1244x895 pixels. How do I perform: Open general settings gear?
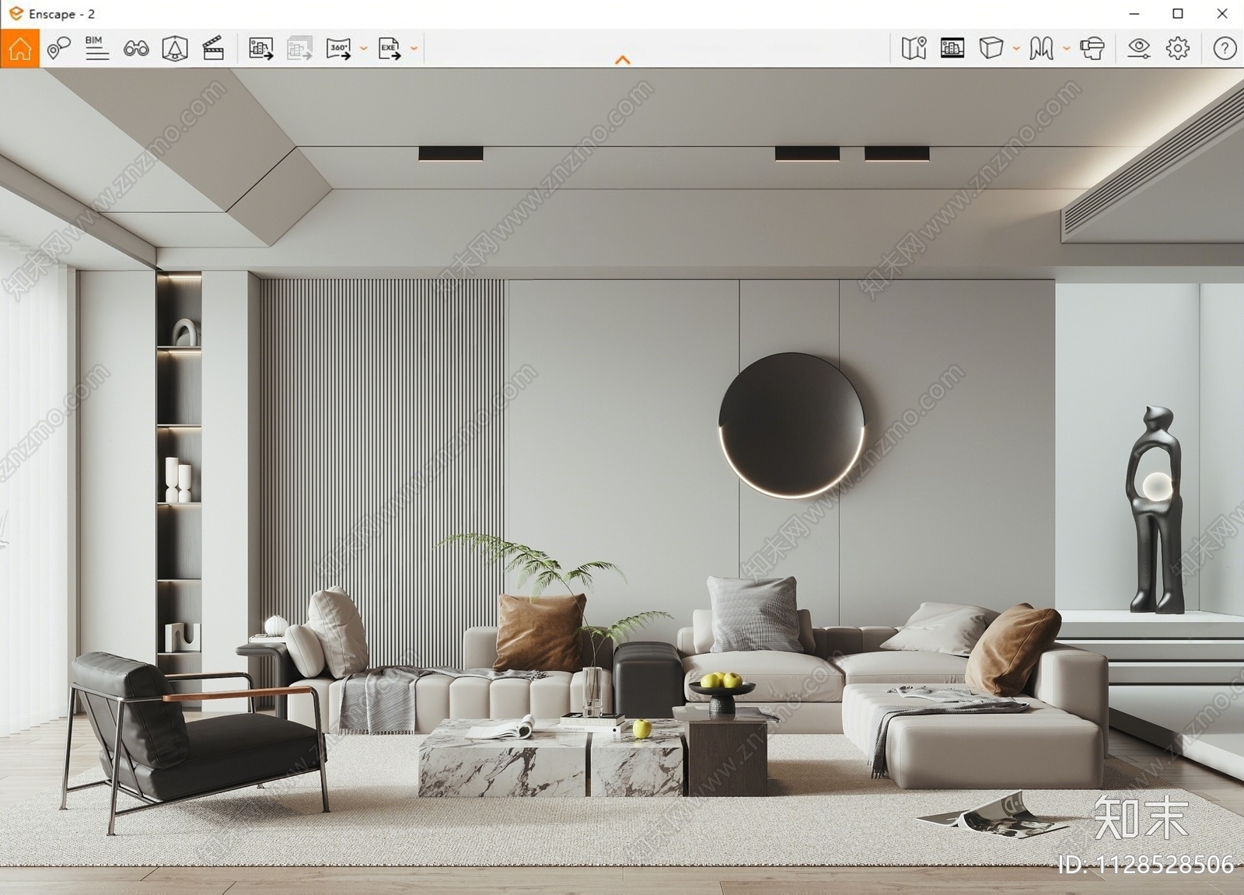[1178, 48]
